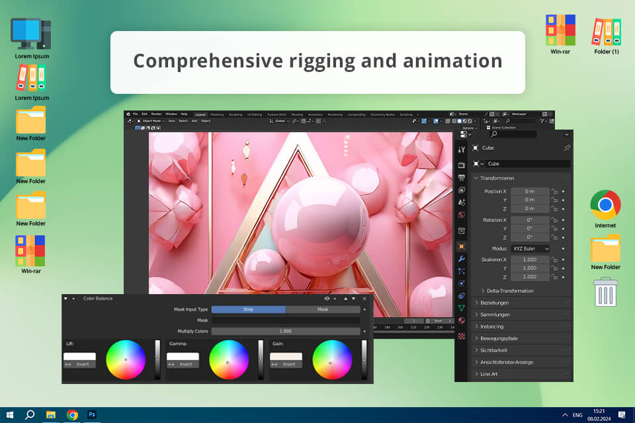Open the Modifiers wrench tab icon

tap(461, 258)
